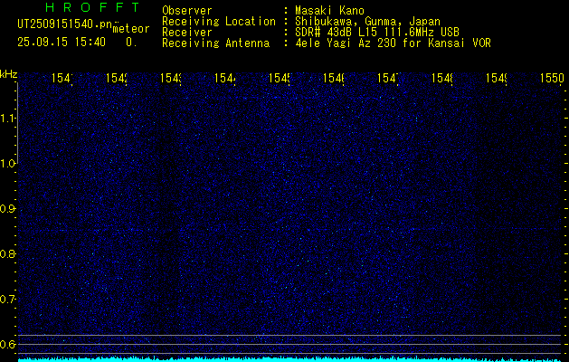Image resolution: width=569 pixels, height=362 pixels.
Task: Click the 0.7 kHz frequency tick label
Action: pyautogui.click(x=7, y=300)
